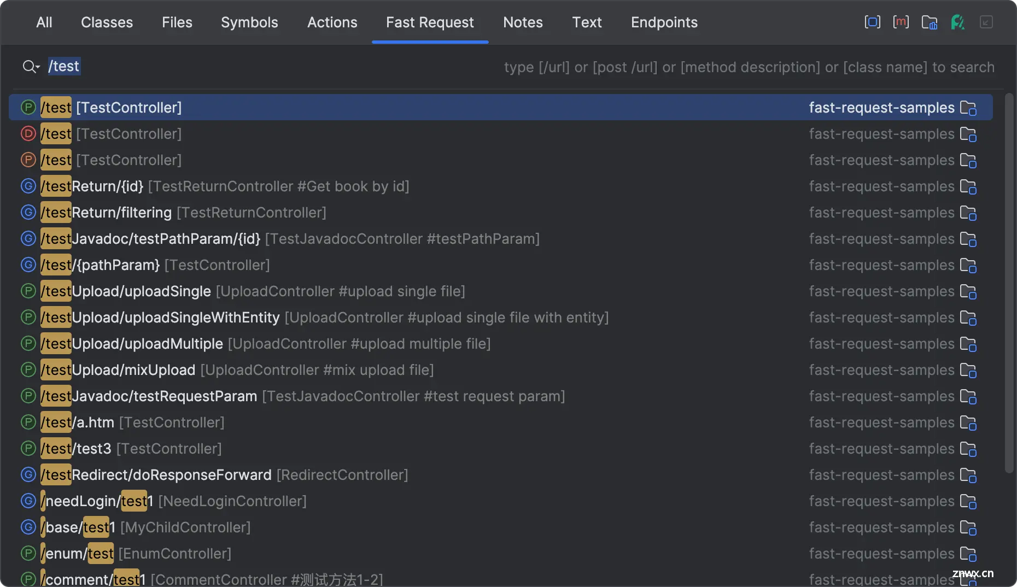Select /enum/test [EnumController] result

tap(501, 553)
